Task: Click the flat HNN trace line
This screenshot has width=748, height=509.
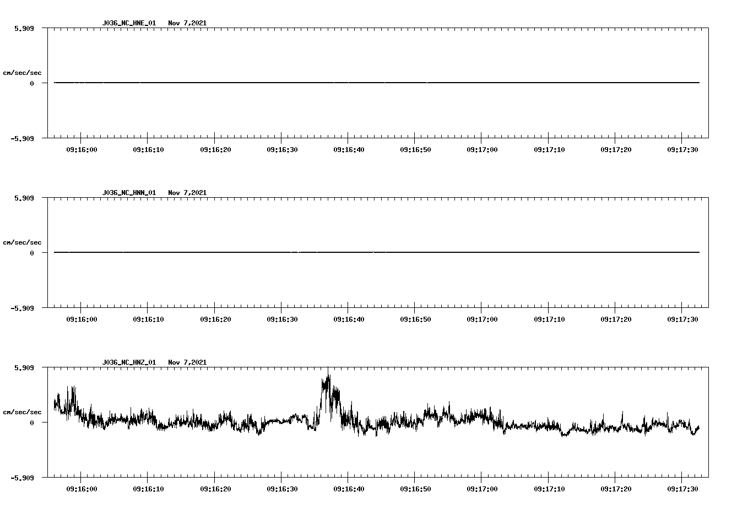Action: (x=377, y=252)
